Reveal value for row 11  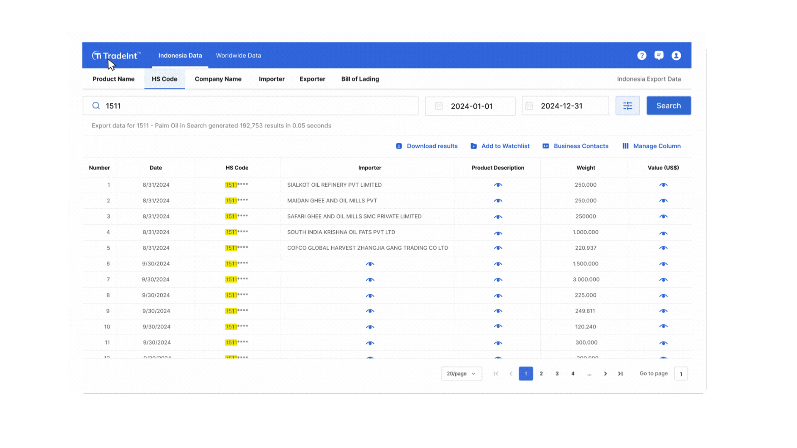(x=663, y=343)
